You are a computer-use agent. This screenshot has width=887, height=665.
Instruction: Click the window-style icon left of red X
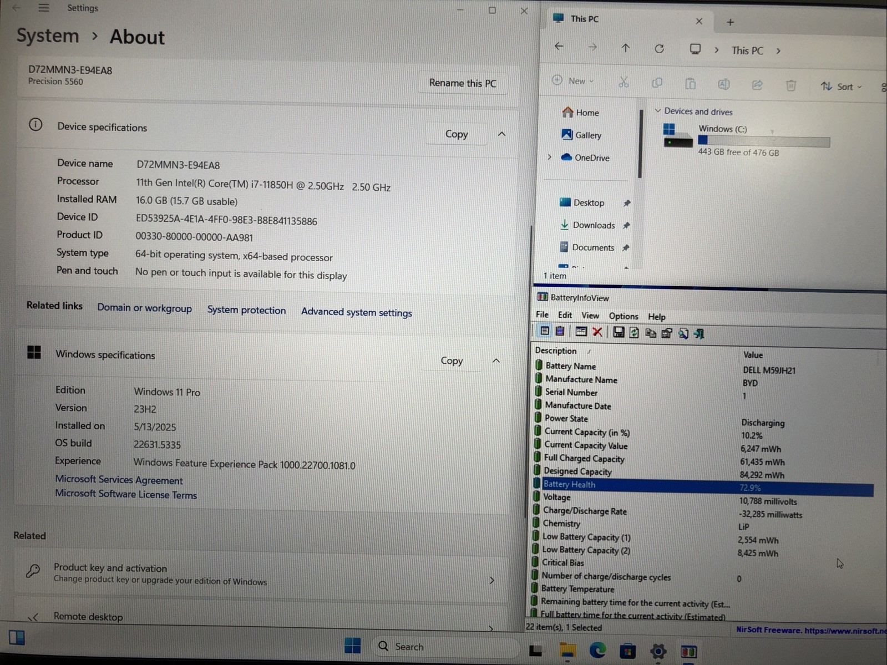pyautogui.click(x=581, y=332)
